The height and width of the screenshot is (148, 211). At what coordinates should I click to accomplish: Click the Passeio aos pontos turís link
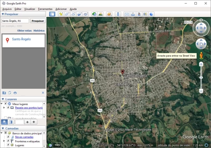pos(29,107)
